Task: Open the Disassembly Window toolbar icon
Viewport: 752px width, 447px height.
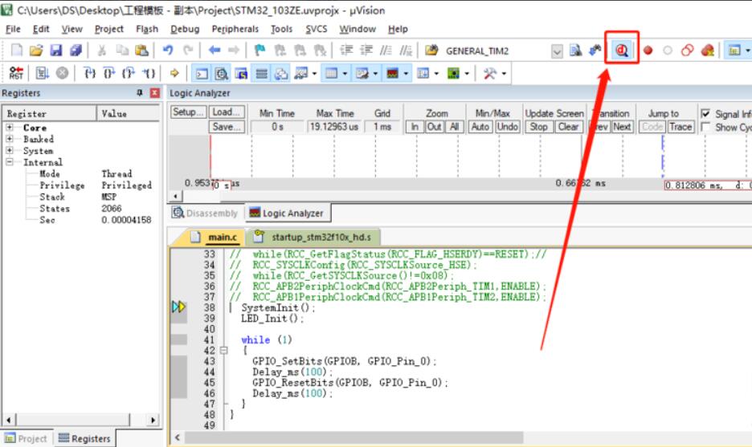Action: [221, 74]
